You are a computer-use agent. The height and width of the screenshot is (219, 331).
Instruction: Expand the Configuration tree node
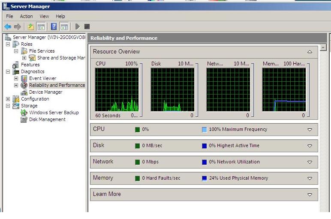coord(8,99)
